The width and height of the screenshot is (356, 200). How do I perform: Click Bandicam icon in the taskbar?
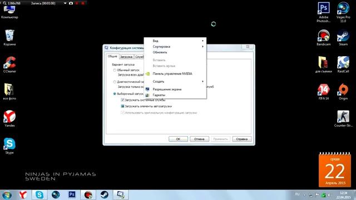point(88,195)
